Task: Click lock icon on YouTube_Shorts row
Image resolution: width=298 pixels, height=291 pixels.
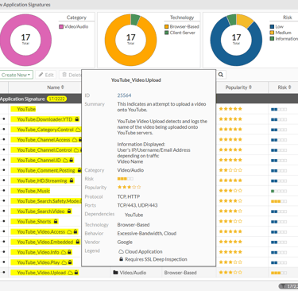Action: tap(56, 221)
